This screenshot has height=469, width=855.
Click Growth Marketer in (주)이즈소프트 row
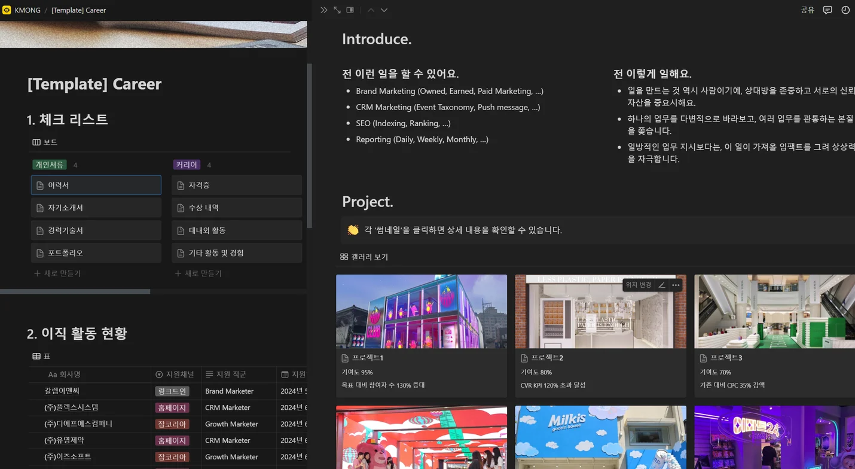(x=239, y=456)
